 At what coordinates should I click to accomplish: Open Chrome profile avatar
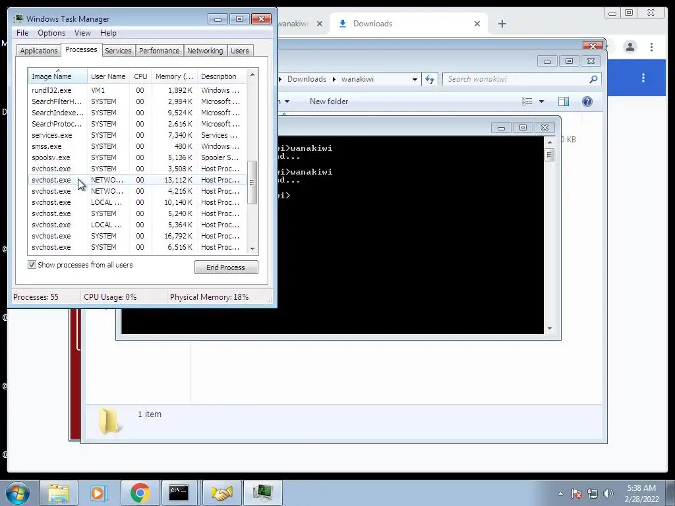pyautogui.click(x=630, y=47)
